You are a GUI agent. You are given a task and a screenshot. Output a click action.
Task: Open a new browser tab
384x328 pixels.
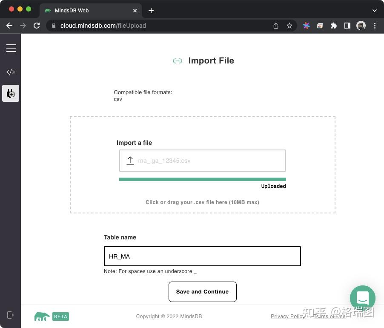[x=151, y=11]
